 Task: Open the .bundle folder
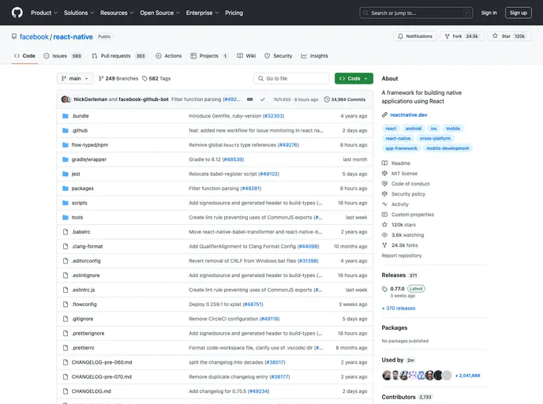pos(80,116)
